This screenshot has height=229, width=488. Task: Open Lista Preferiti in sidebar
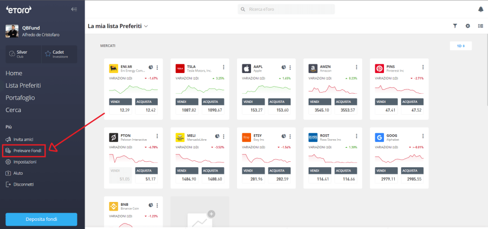click(x=23, y=86)
